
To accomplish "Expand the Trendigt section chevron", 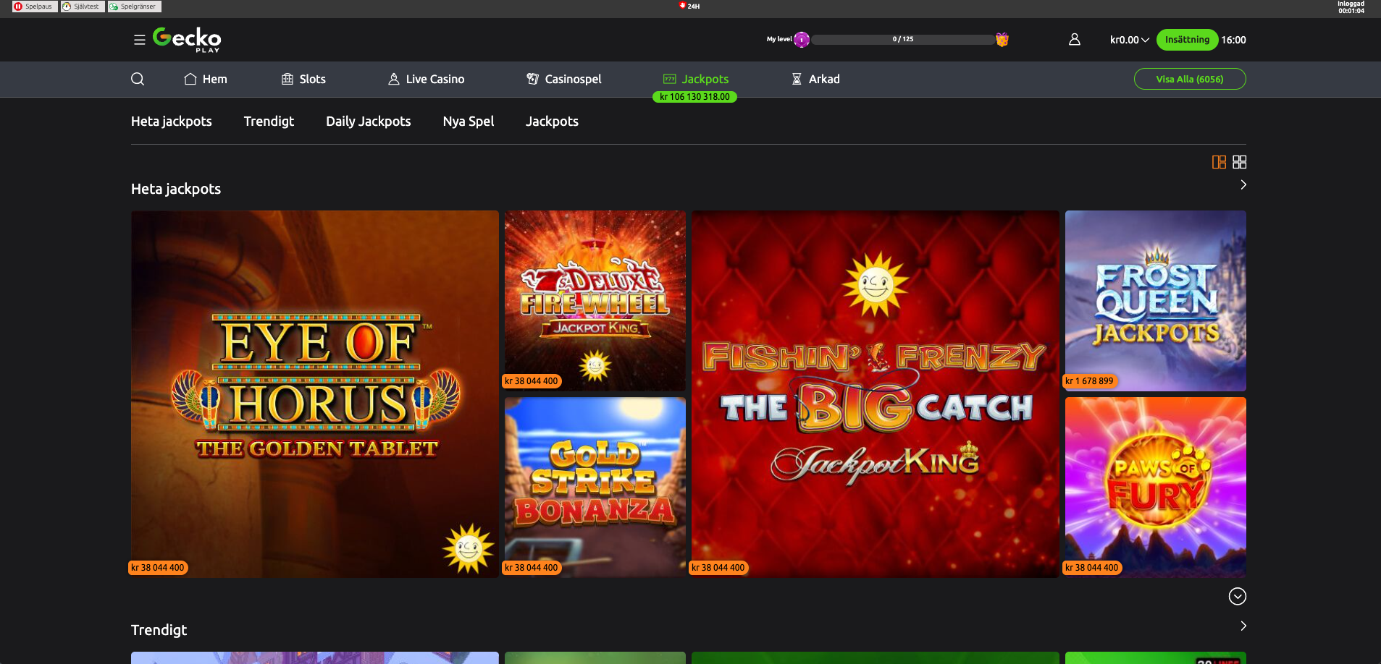I will [x=1243, y=626].
